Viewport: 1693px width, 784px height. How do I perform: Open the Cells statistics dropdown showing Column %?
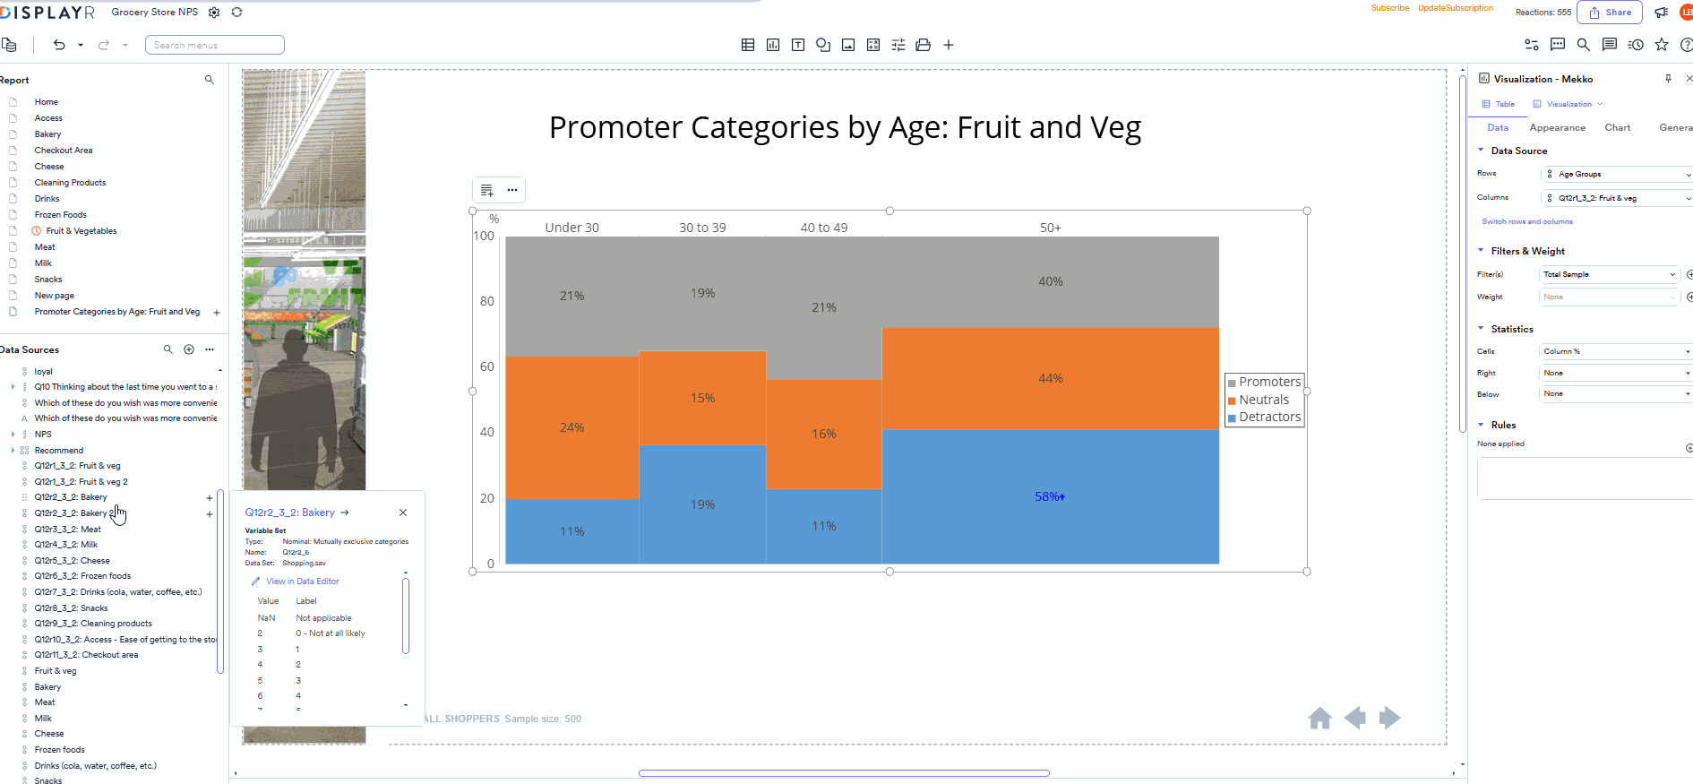[1615, 351]
